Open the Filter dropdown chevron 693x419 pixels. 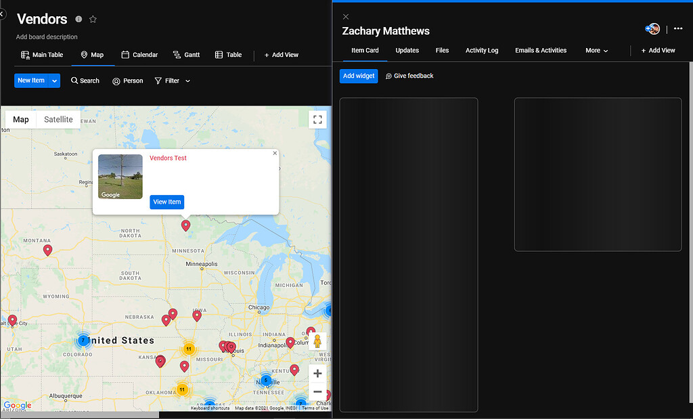[188, 81]
